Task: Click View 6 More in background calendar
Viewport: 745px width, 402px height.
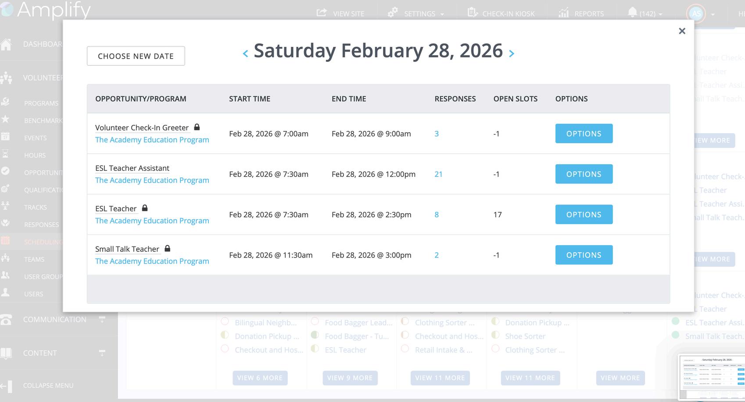Action: click(260, 378)
